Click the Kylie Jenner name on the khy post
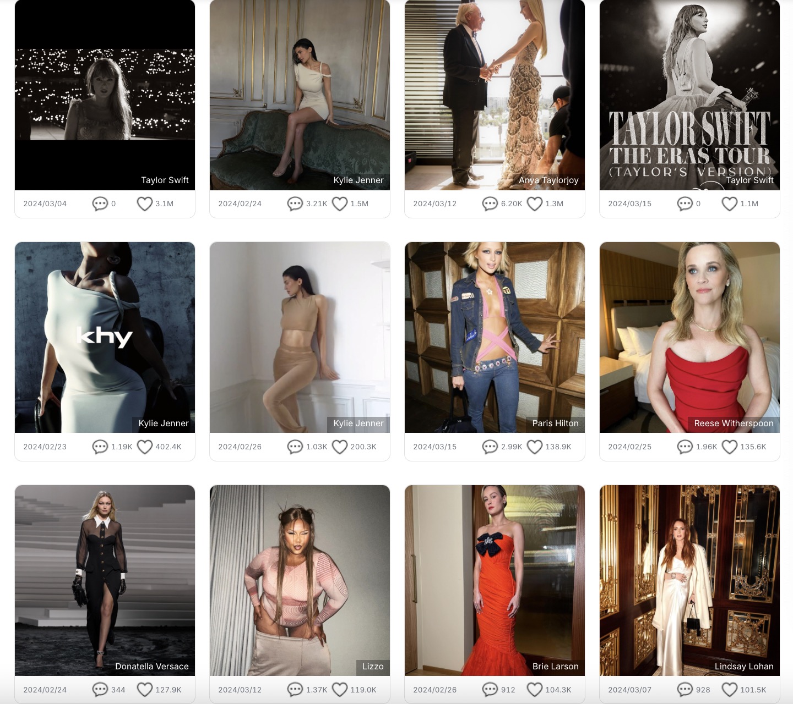The width and height of the screenshot is (793, 704). 164,424
